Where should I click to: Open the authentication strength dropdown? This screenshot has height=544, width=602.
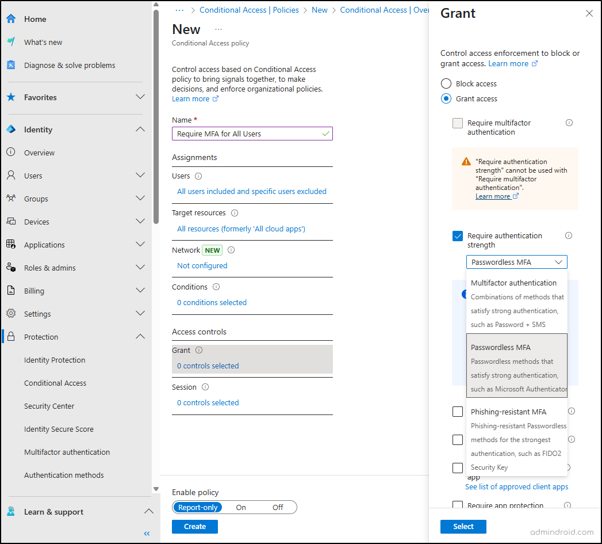[x=516, y=262]
